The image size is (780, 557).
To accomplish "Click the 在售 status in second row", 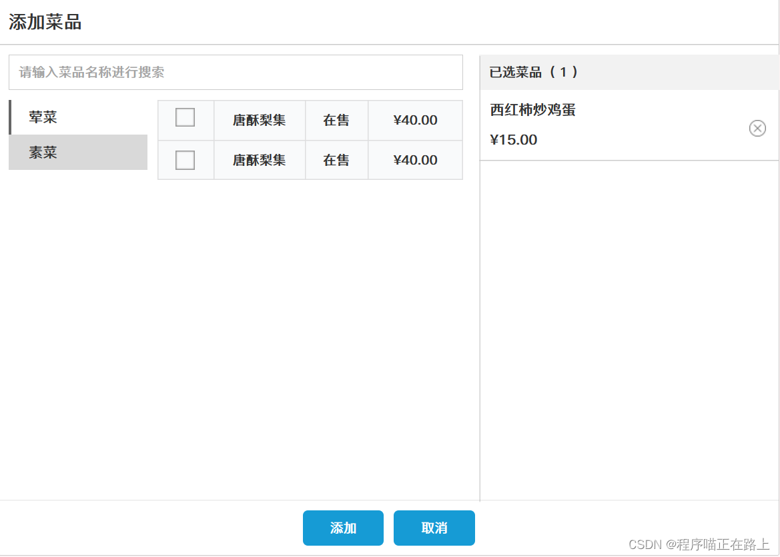I will [336, 159].
